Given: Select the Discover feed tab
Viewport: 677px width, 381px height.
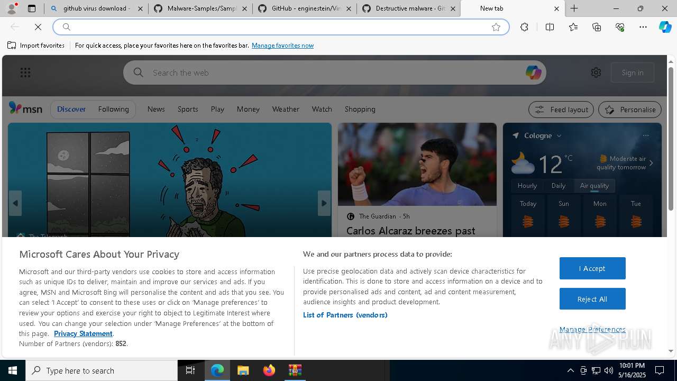Looking at the screenshot, I should (71, 109).
